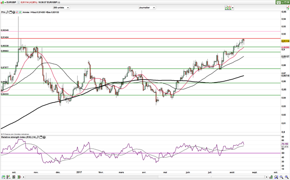Click the zoom in magnifier icon

(x=287, y=177)
